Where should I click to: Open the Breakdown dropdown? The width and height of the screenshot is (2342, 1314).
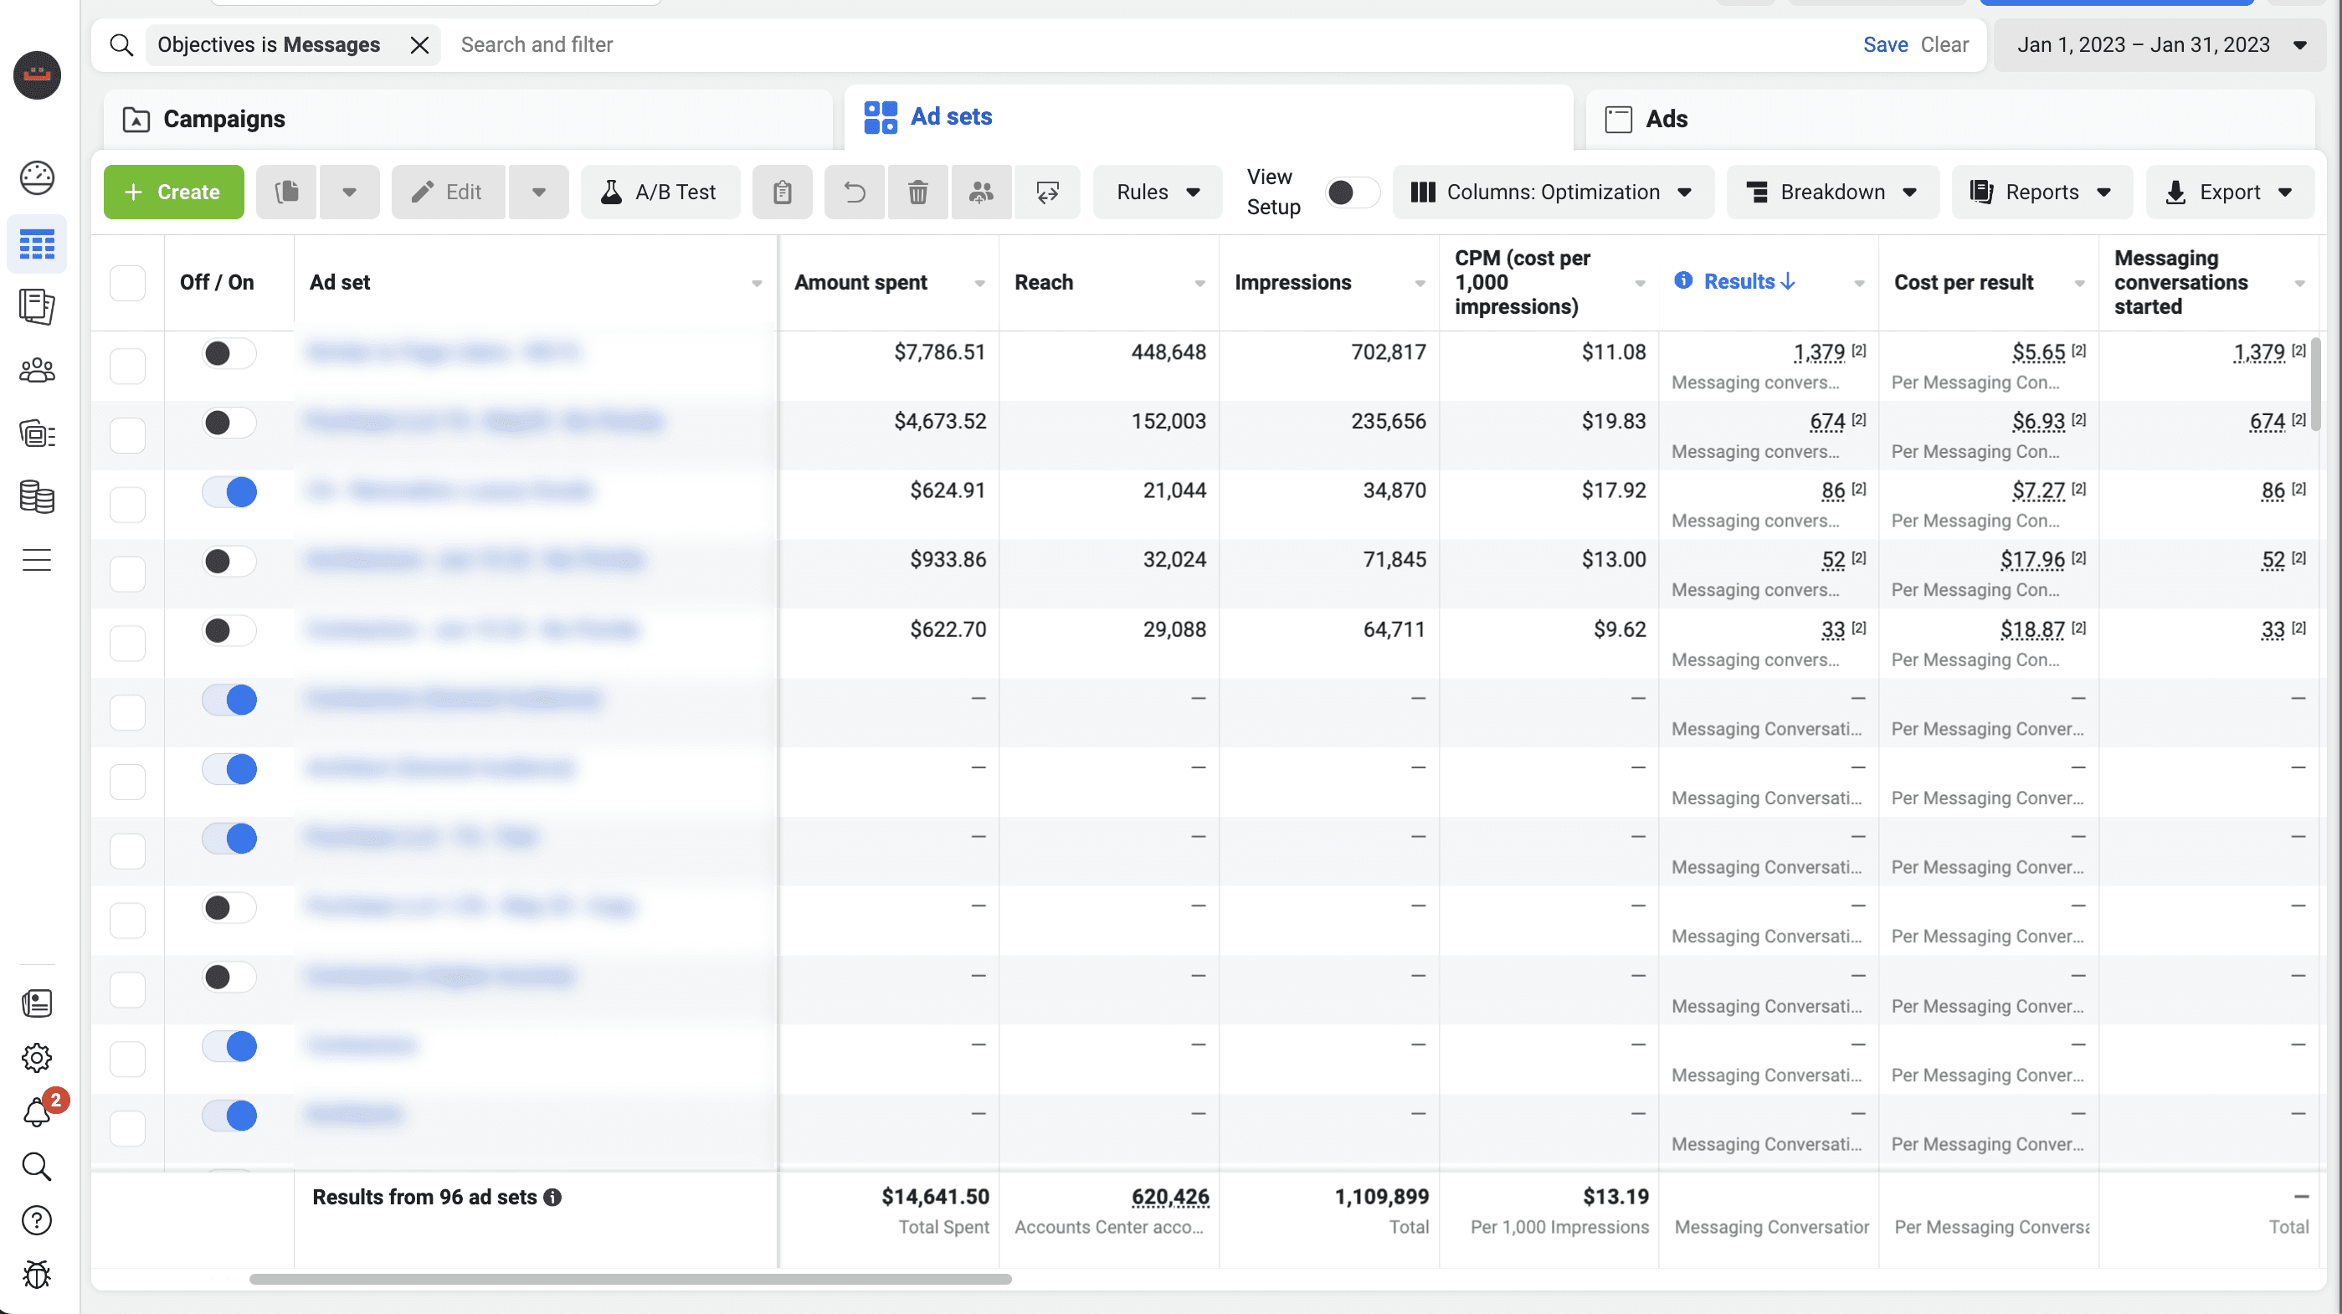click(1832, 192)
